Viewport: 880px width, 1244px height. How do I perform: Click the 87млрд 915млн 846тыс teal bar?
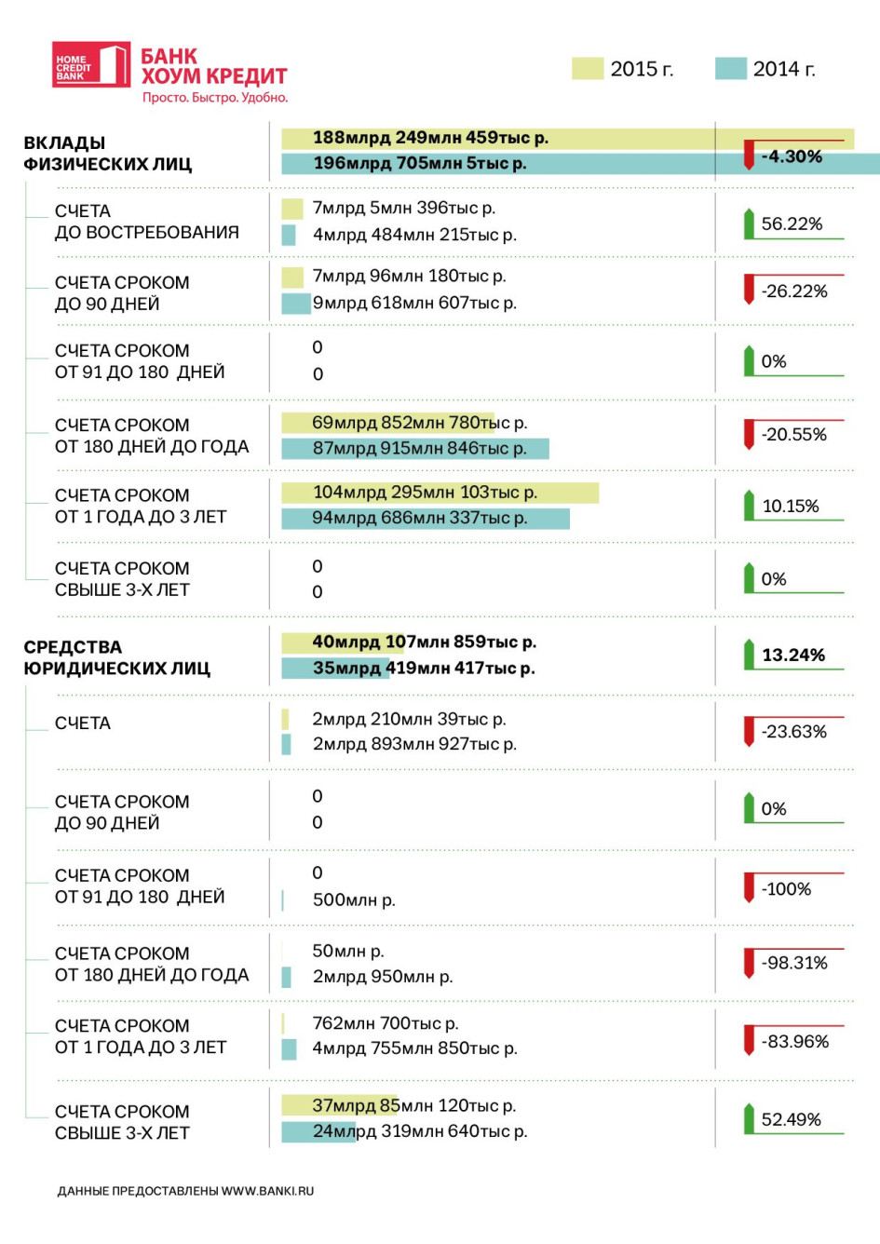click(x=415, y=449)
